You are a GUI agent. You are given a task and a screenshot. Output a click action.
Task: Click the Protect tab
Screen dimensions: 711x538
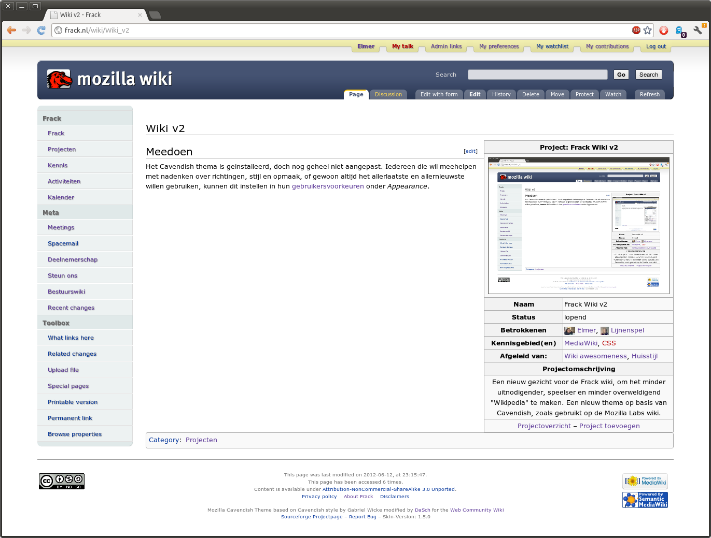584,94
